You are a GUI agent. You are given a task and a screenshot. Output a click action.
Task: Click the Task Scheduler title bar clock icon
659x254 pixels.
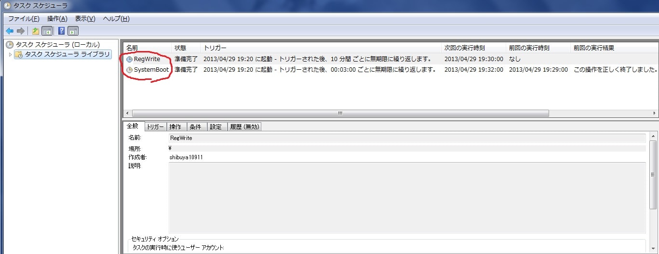[7, 6]
